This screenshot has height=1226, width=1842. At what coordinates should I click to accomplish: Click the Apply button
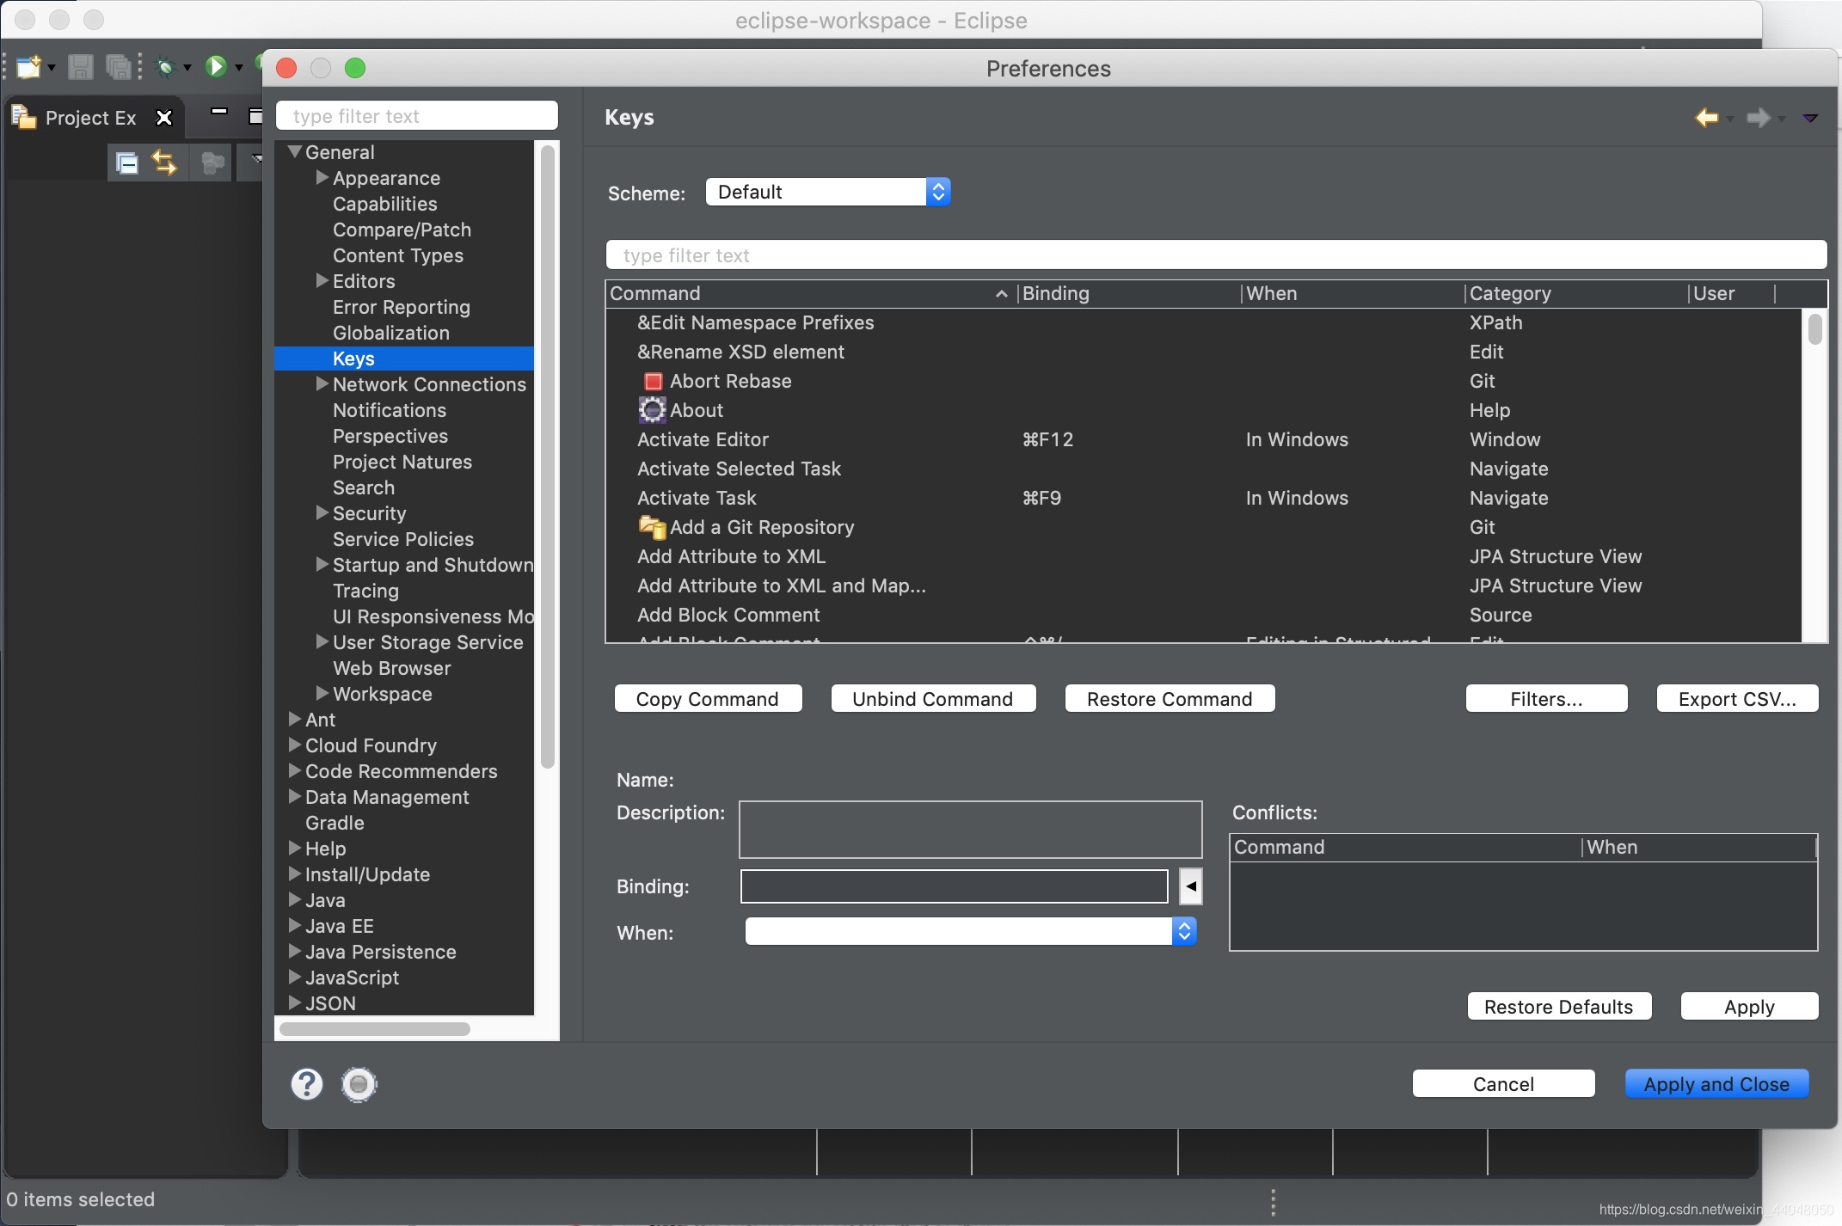tap(1749, 1007)
